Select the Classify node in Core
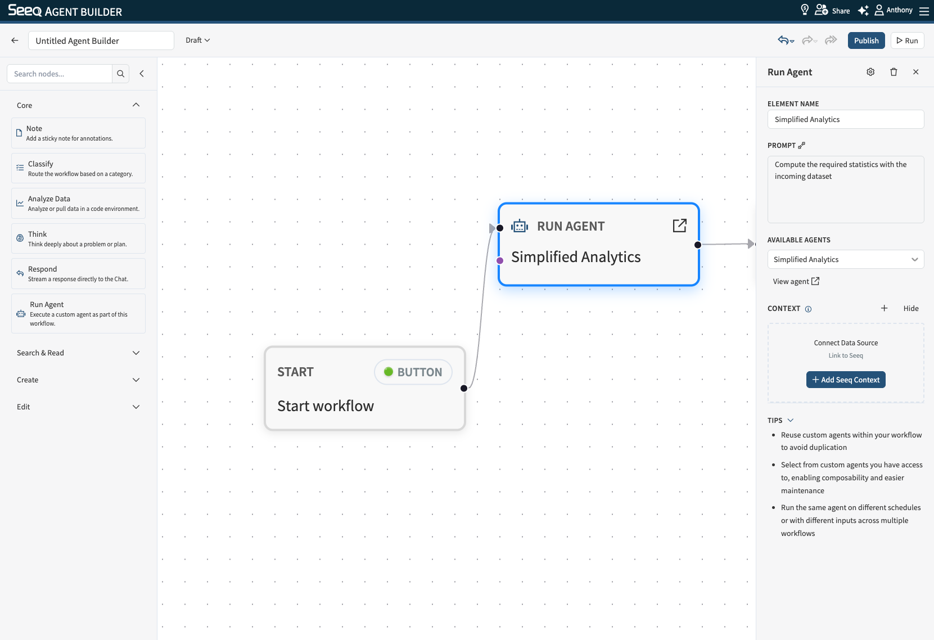Image resolution: width=934 pixels, height=640 pixels. [x=78, y=168]
